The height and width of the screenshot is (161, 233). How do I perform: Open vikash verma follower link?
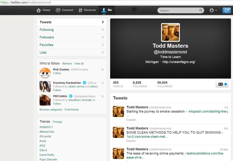click(x=76, y=87)
